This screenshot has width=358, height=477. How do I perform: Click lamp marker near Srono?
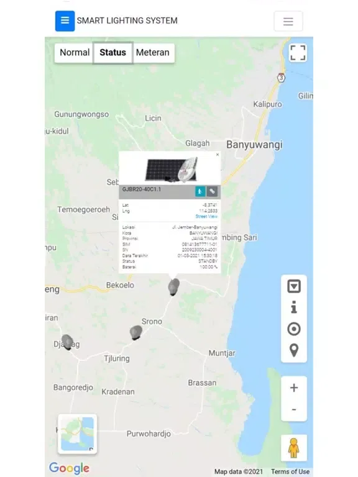click(136, 332)
